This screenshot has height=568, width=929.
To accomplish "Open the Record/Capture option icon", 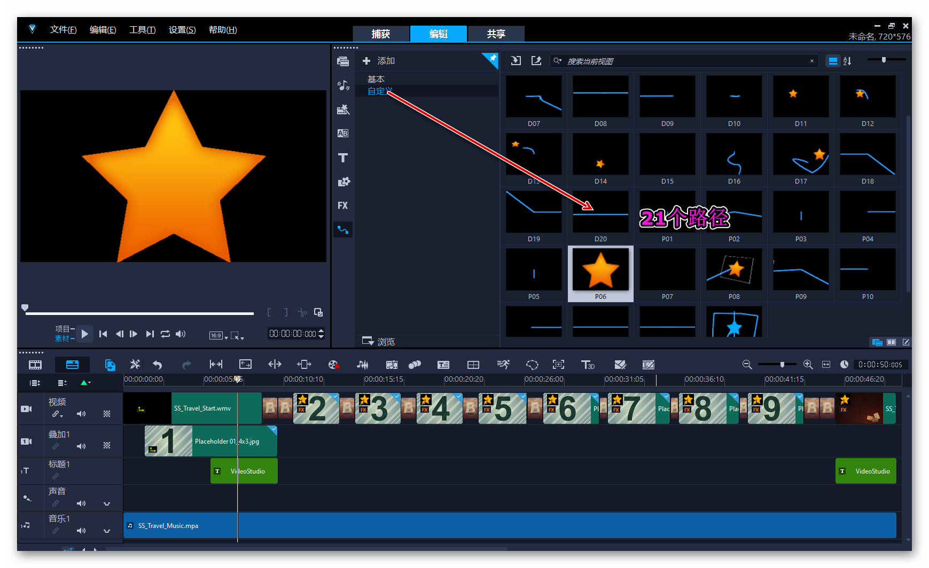I will pyautogui.click(x=334, y=365).
